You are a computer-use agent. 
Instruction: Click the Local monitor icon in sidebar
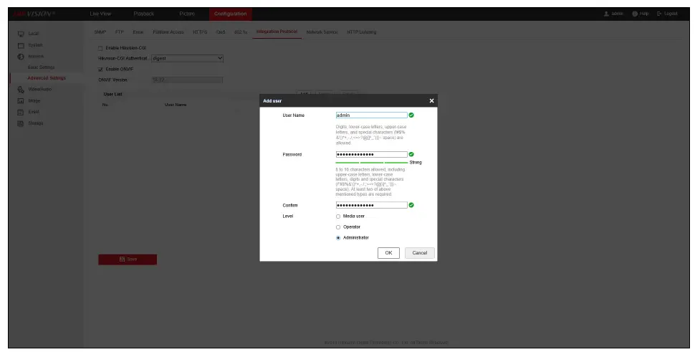(x=20, y=34)
